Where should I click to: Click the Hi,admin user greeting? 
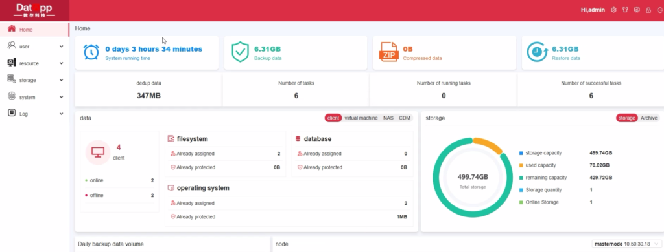(593, 10)
